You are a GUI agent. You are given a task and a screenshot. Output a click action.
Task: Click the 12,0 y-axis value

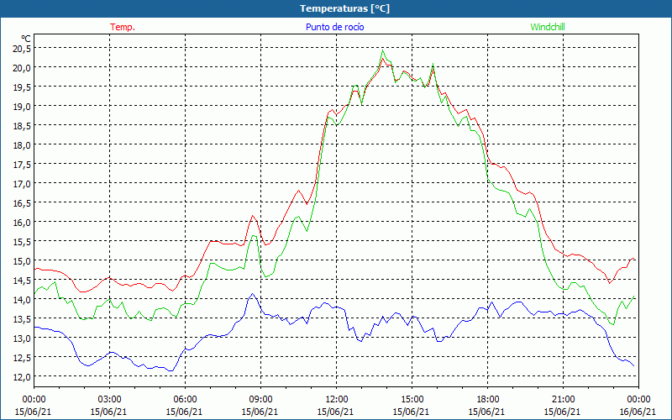click(x=22, y=376)
